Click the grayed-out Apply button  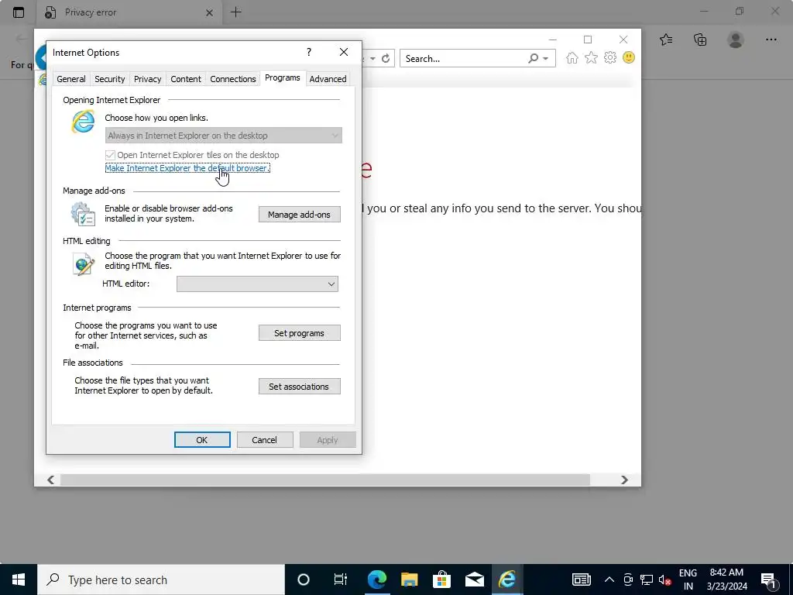click(x=328, y=440)
